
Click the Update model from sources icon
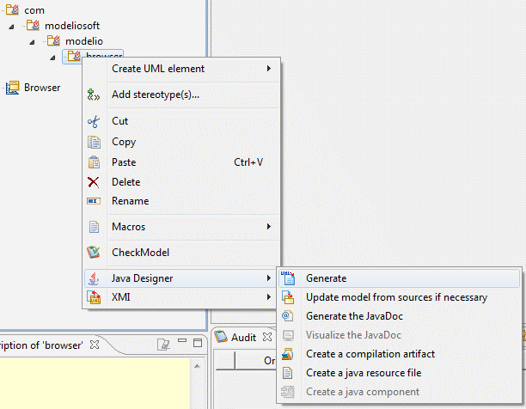[288, 297]
